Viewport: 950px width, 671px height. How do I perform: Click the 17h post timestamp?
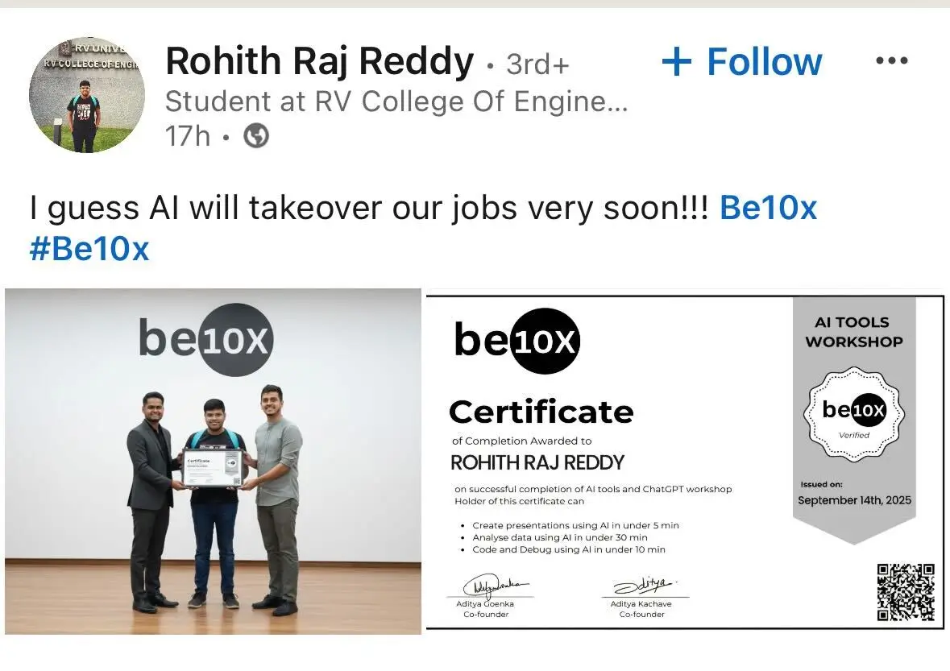coord(187,136)
